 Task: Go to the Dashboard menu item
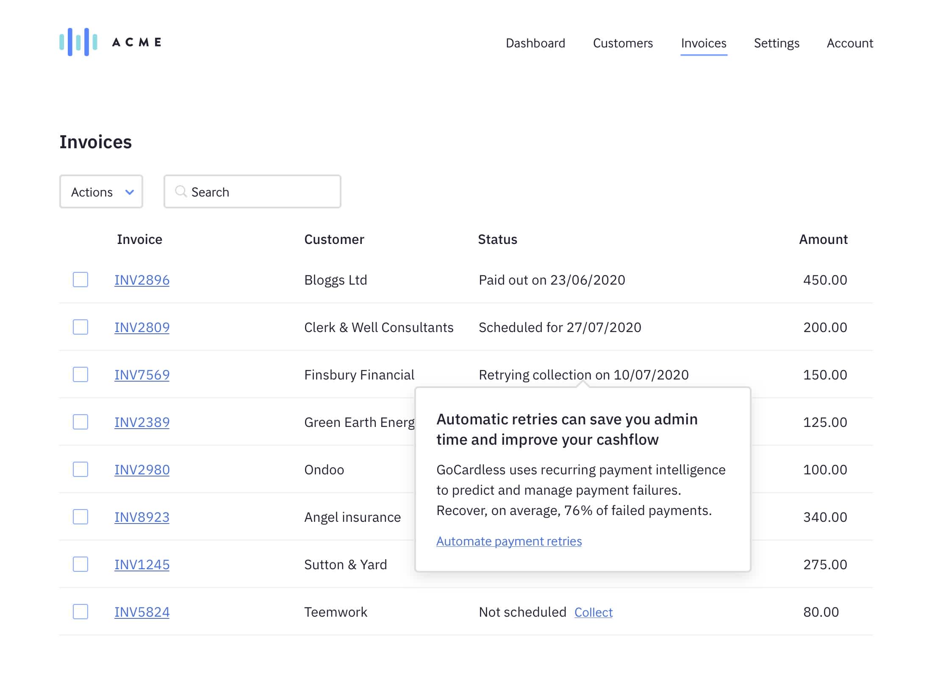[x=535, y=43]
